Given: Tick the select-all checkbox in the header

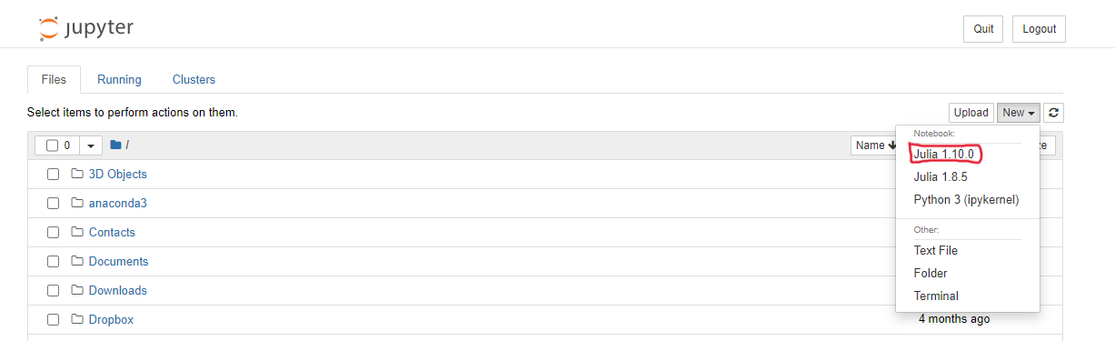Looking at the screenshot, I should pyautogui.click(x=52, y=145).
